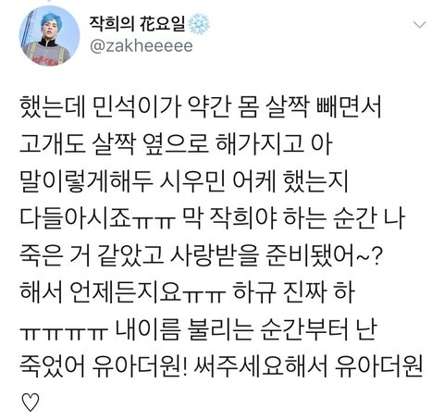This screenshot has height=420, width=444.
Task: Open the tweet options chevron menu
Action: [420, 24]
